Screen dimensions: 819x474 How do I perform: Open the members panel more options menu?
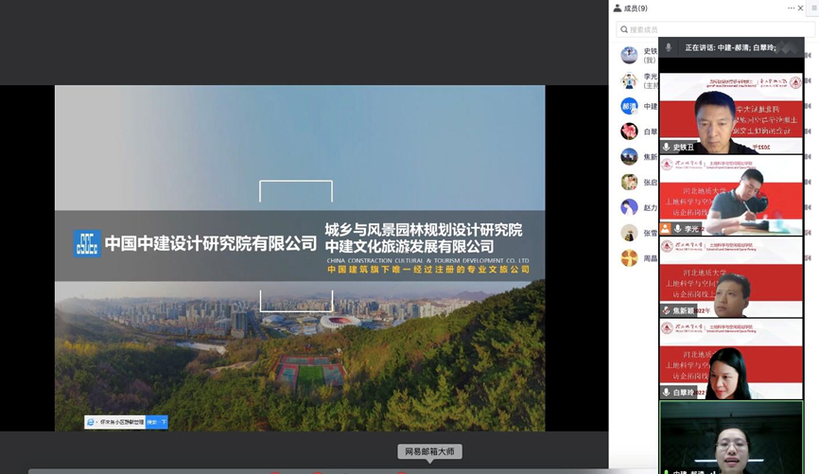pyautogui.click(x=792, y=8)
